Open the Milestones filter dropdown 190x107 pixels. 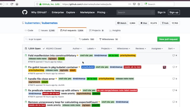(x=123, y=48)
